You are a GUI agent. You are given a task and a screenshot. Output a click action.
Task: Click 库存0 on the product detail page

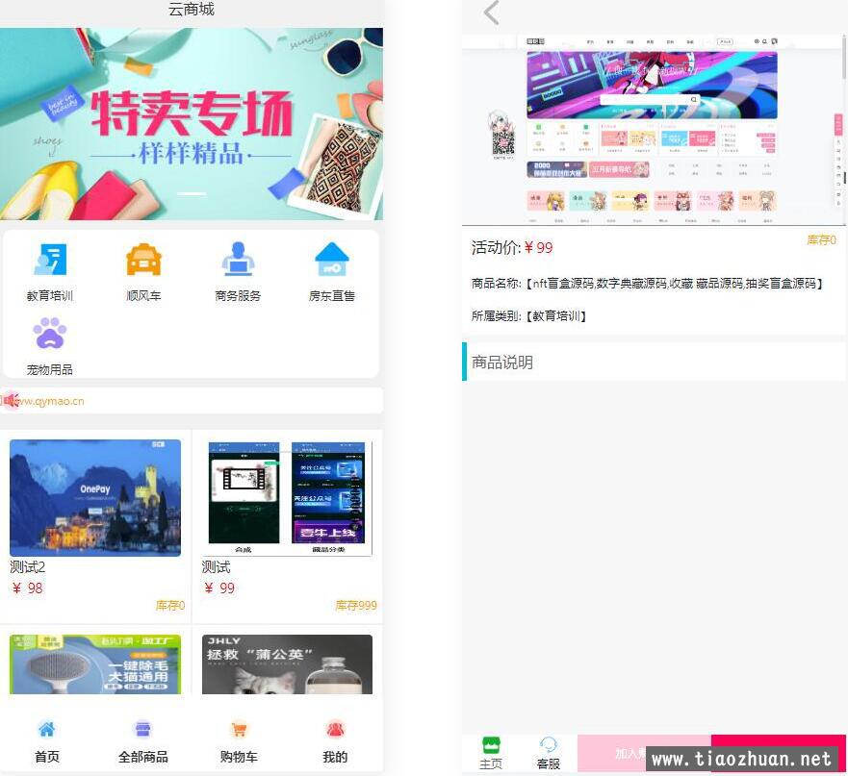click(821, 240)
